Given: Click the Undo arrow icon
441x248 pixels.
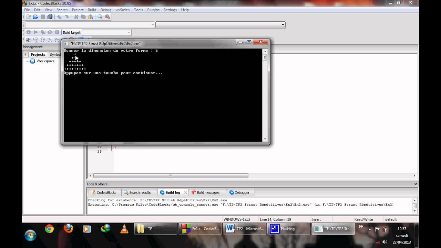Looking at the screenshot, I should tap(59, 17).
